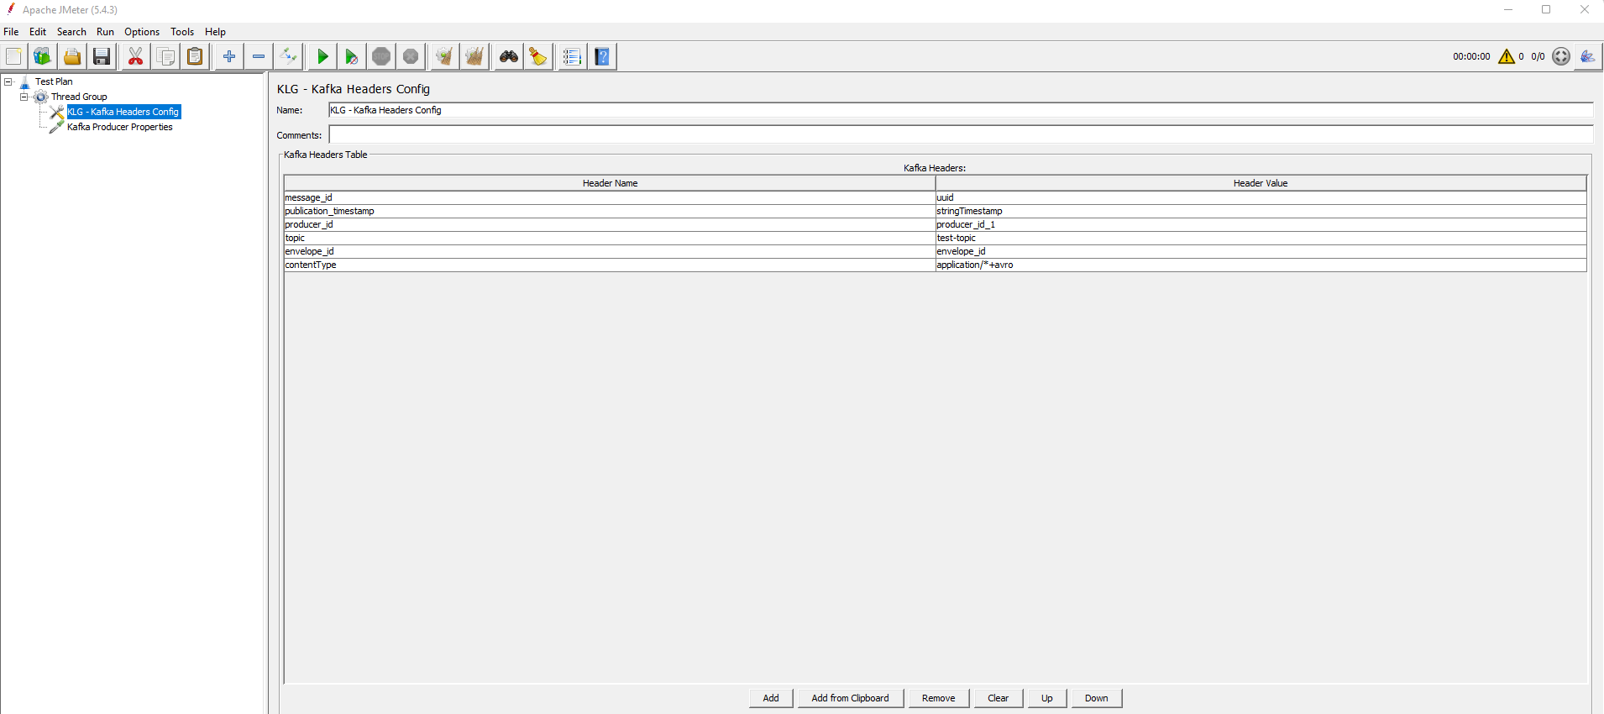Select Kafka Producer Properties tree node
Viewport: 1604px width, 714px height.
tap(120, 127)
